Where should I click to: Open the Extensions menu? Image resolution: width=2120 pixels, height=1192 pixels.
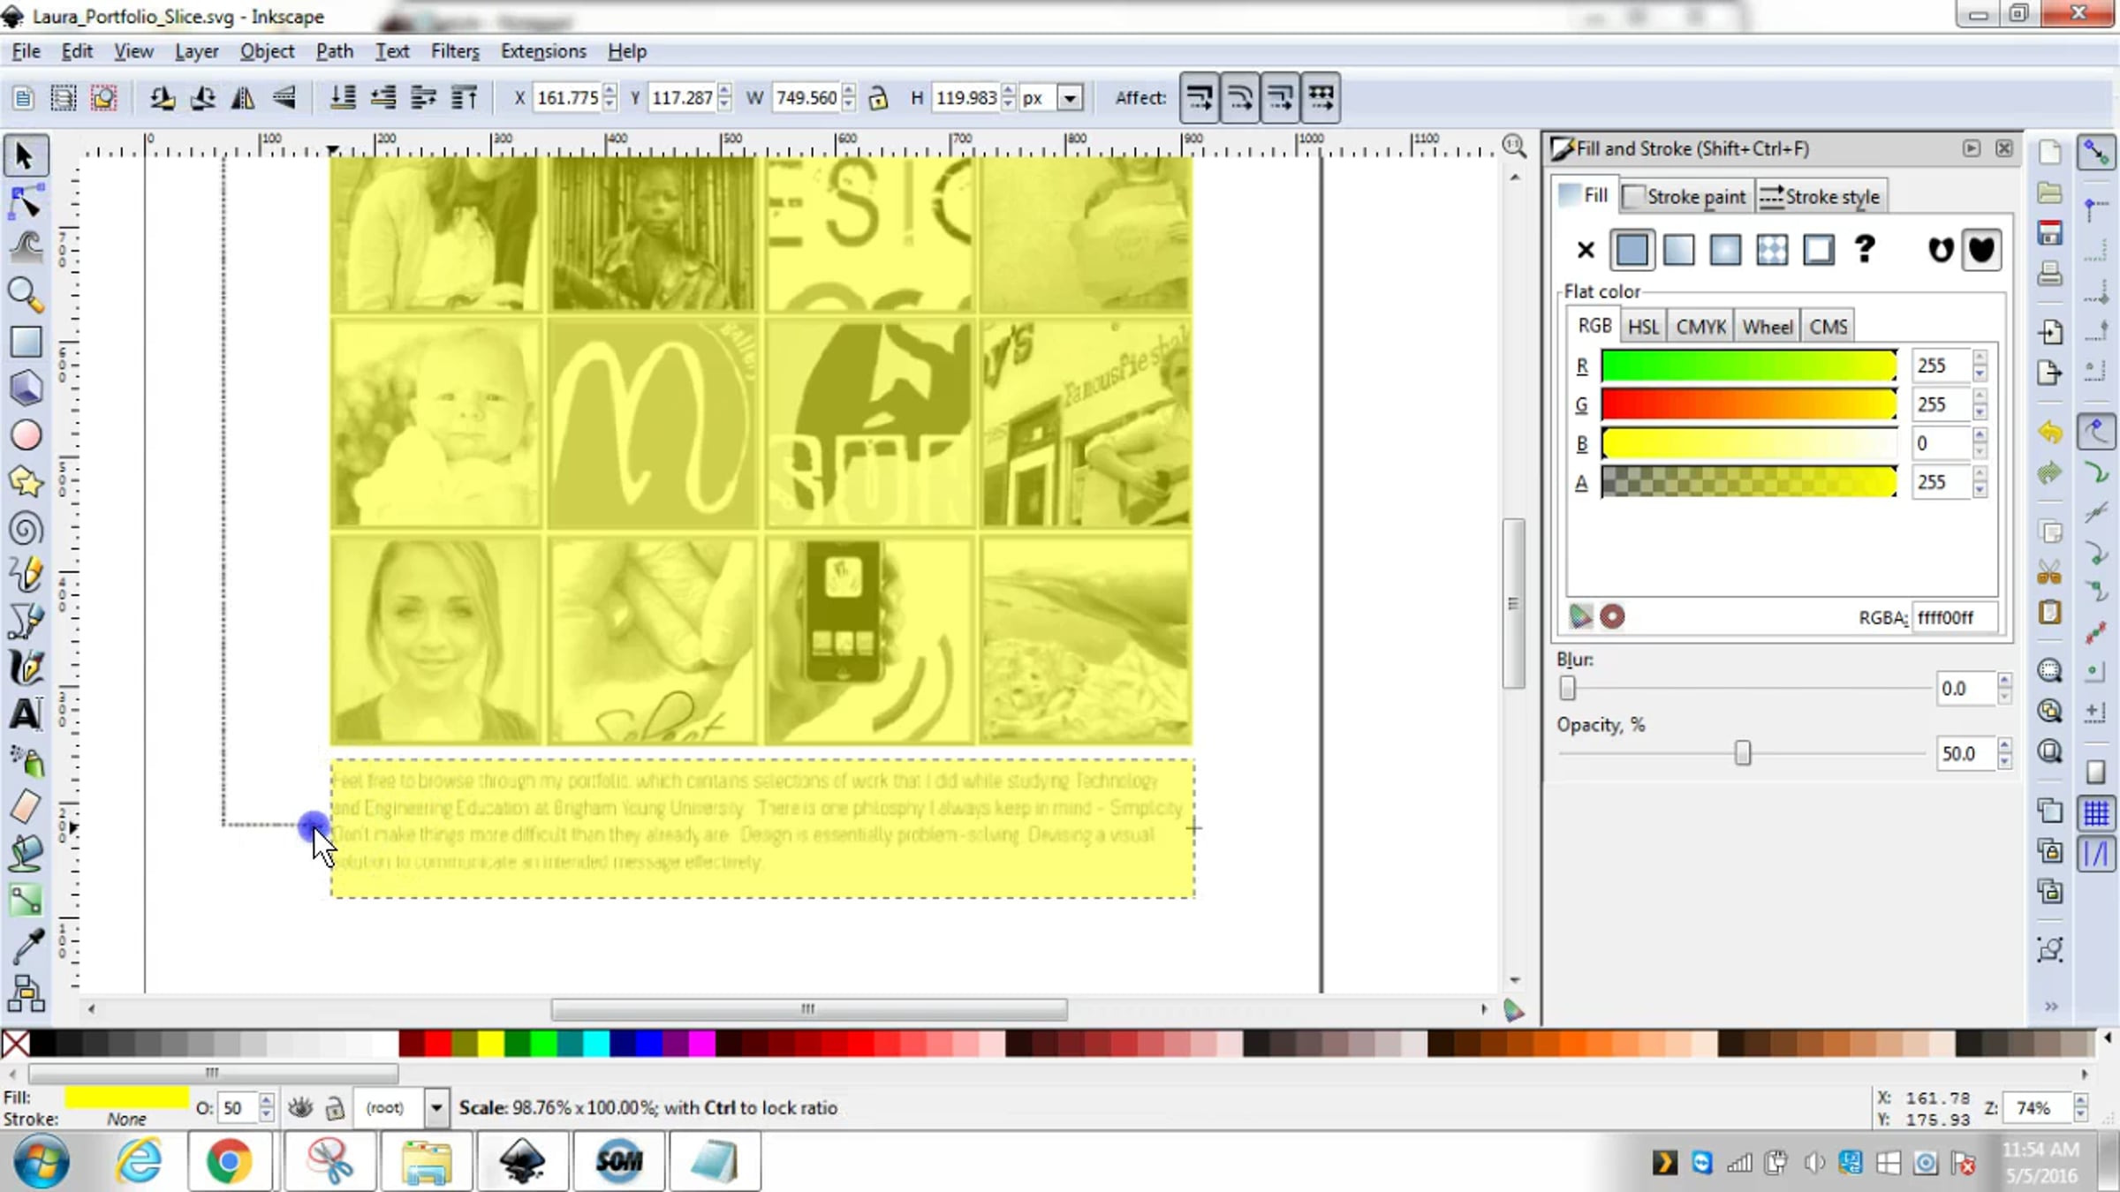[x=543, y=51]
